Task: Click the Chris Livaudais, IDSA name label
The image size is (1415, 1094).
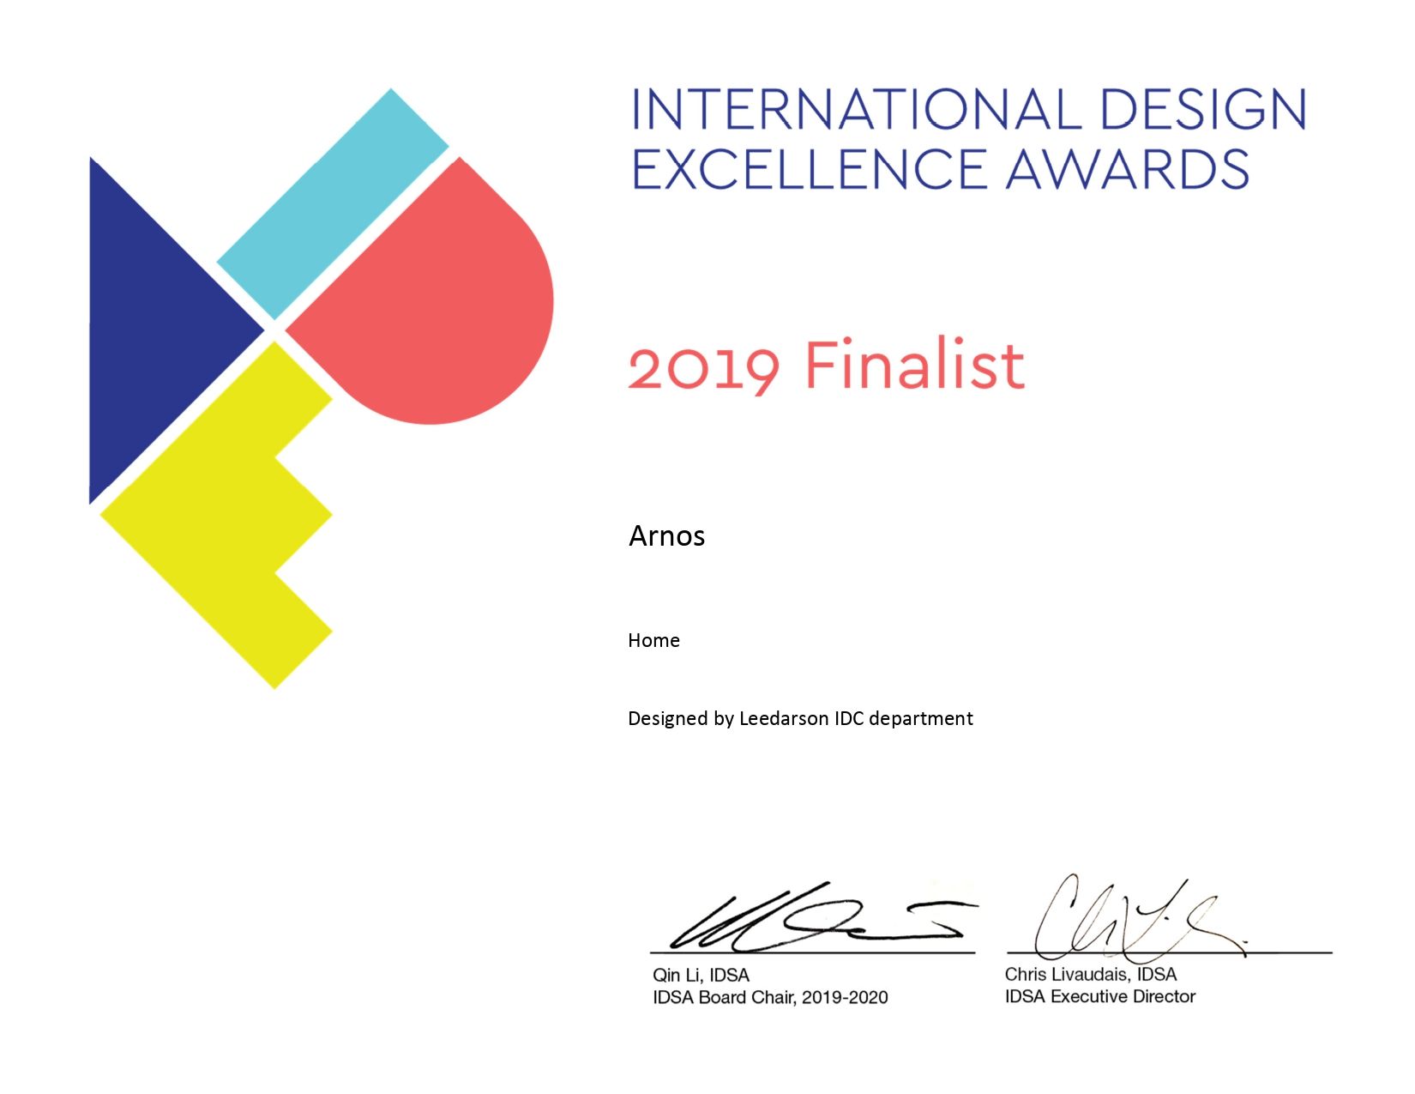Action: [1089, 975]
